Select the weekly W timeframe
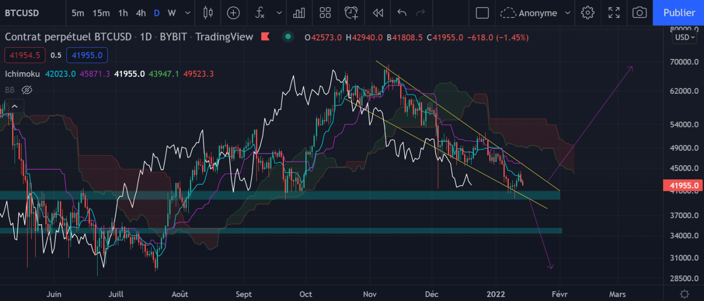704x301 pixels. (x=172, y=13)
